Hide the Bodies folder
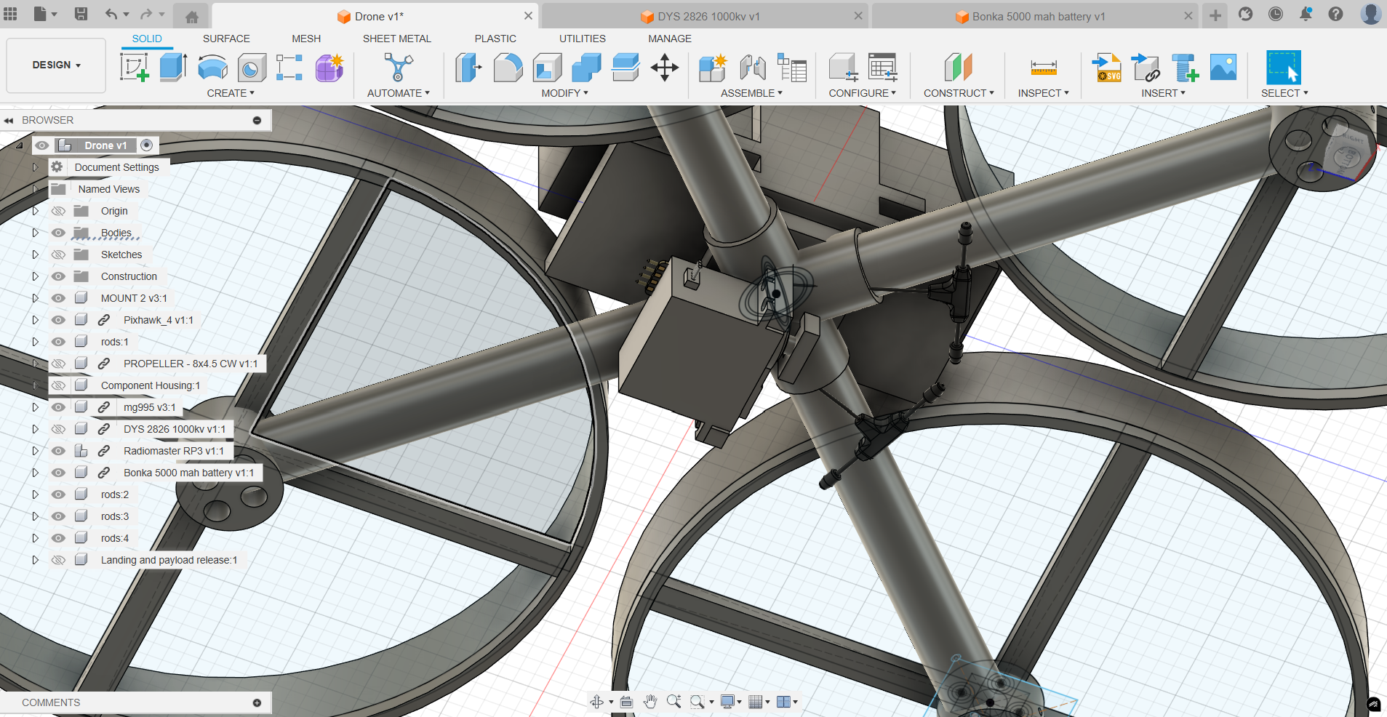The height and width of the screenshot is (717, 1387). click(x=58, y=233)
